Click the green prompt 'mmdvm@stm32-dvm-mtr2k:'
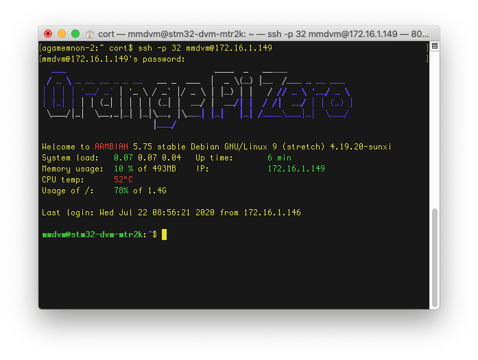Viewport: 478px width, 360px height. click(x=95, y=235)
